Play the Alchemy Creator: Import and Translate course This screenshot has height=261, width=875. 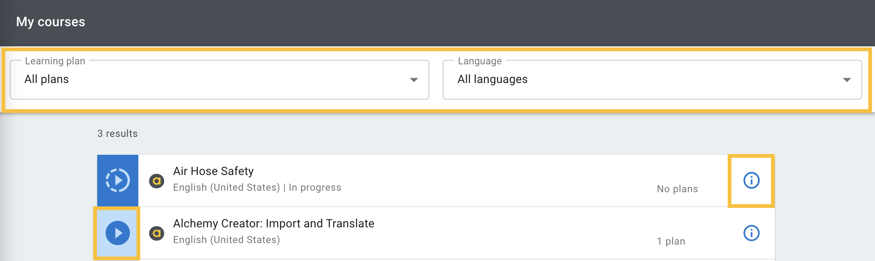117,233
